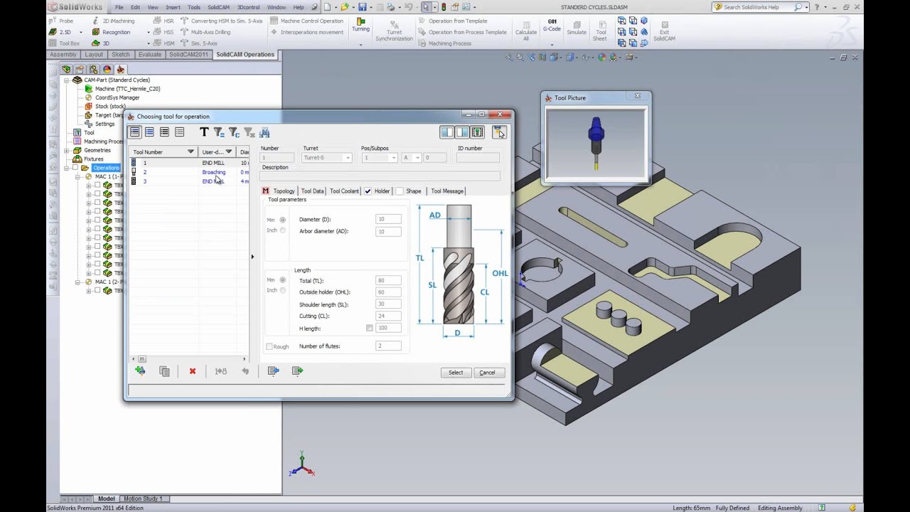
Task: Click the tool picture toggle icon
Action: (498, 132)
